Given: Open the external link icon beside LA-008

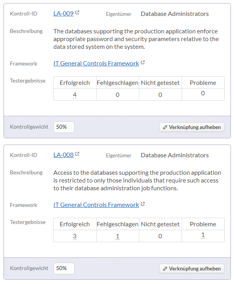Looking at the screenshot, I should [x=77, y=154].
